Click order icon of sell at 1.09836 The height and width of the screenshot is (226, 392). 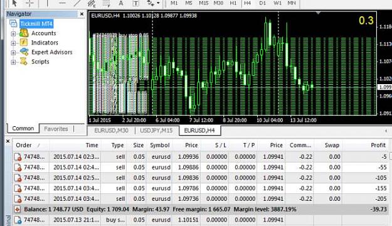point(18,178)
